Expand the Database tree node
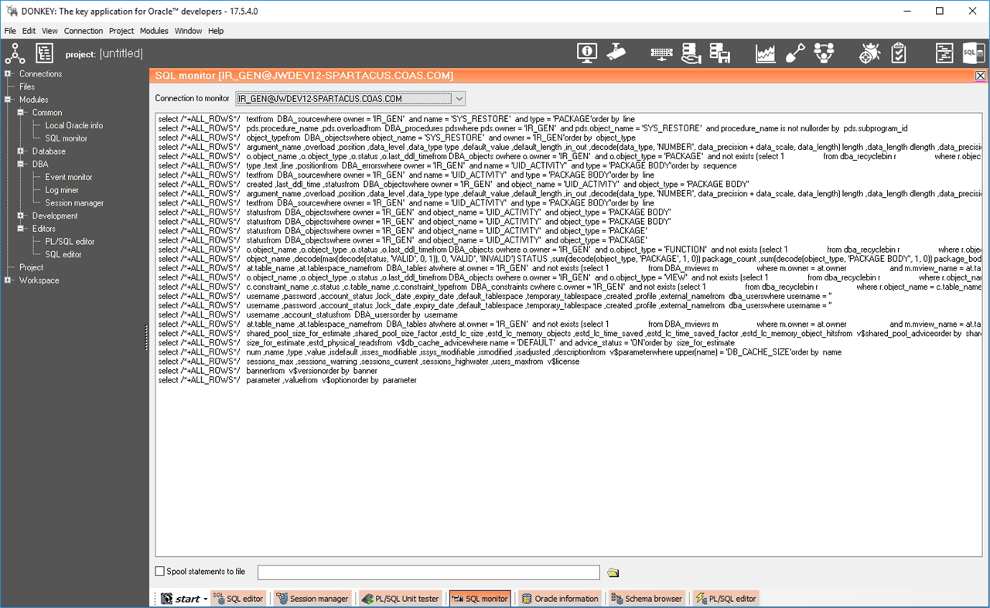This screenshot has height=608, width=990. point(21,151)
